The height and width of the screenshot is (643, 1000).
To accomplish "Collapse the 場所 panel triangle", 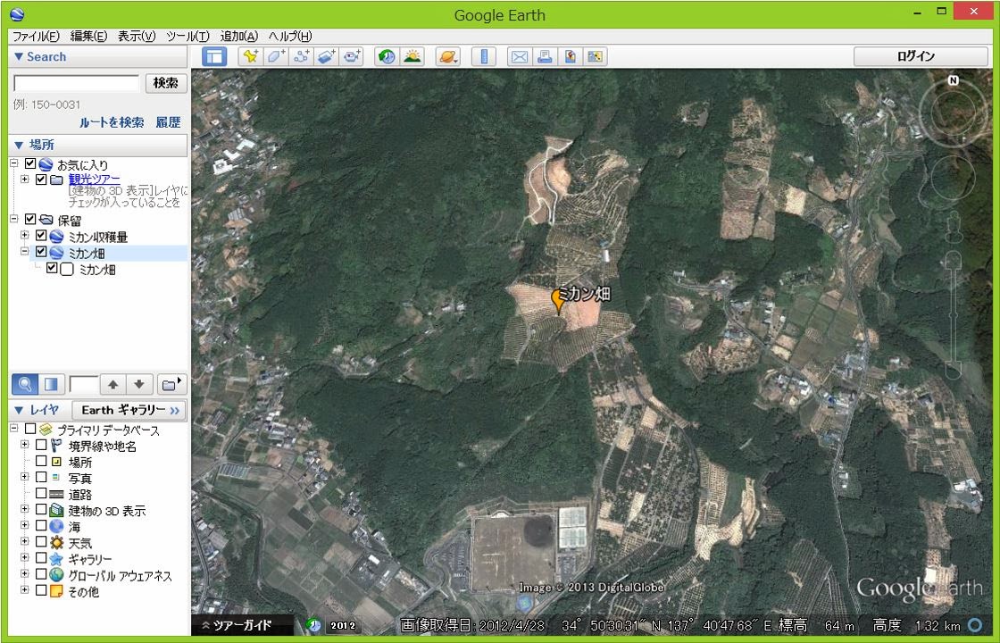I will coord(19,146).
